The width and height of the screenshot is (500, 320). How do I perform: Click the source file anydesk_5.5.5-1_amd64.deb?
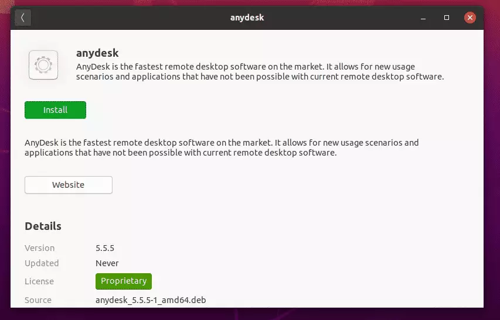(x=151, y=300)
